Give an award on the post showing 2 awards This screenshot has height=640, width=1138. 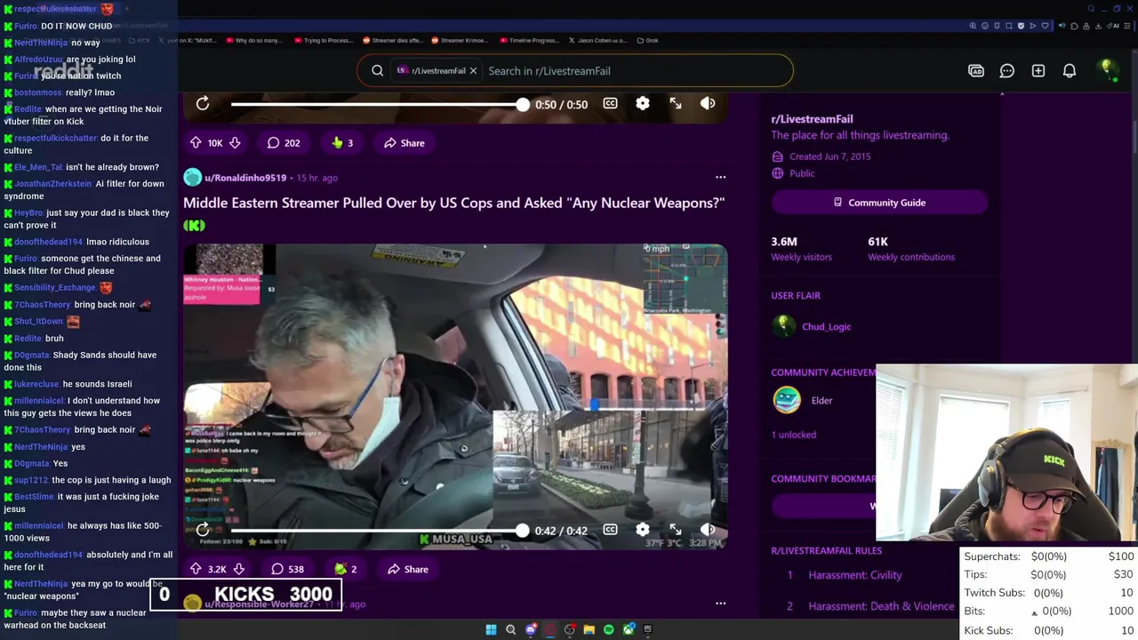(346, 569)
